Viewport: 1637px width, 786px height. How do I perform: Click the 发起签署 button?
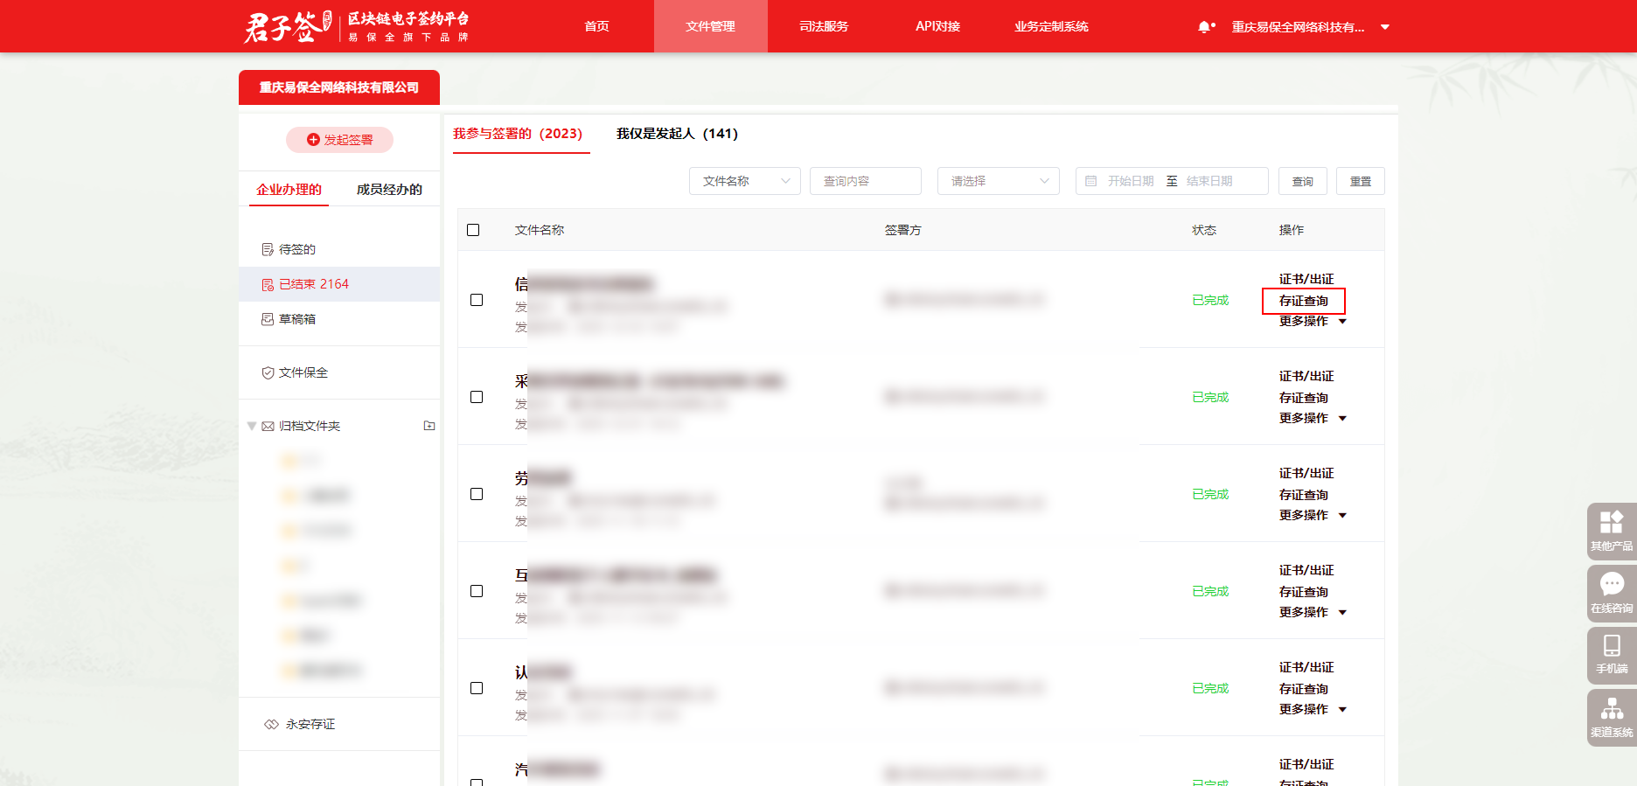coord(339,140)
